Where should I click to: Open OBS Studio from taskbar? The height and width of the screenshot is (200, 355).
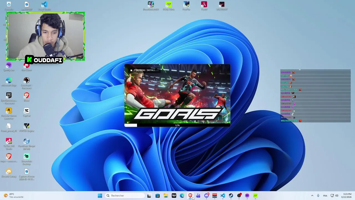point(239,196)
